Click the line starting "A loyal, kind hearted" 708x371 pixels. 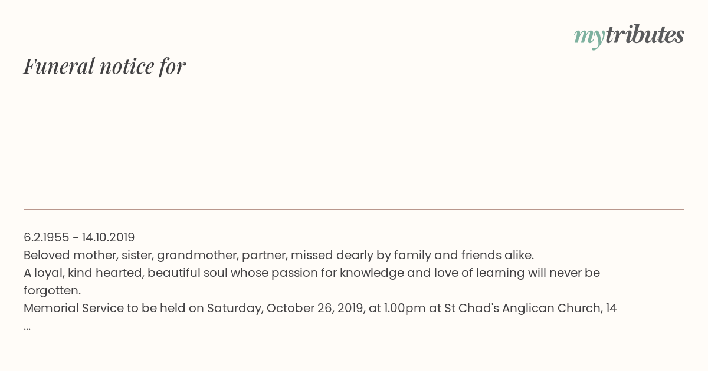coord(312,273)
